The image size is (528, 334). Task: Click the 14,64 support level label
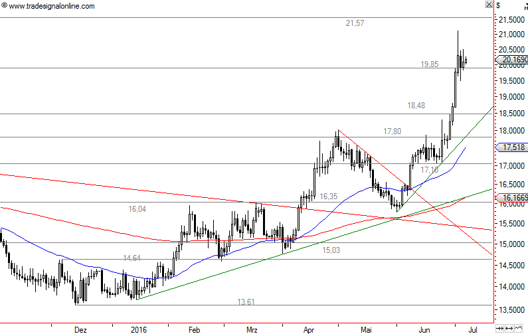pyautogui.click(x=132, y=258)
